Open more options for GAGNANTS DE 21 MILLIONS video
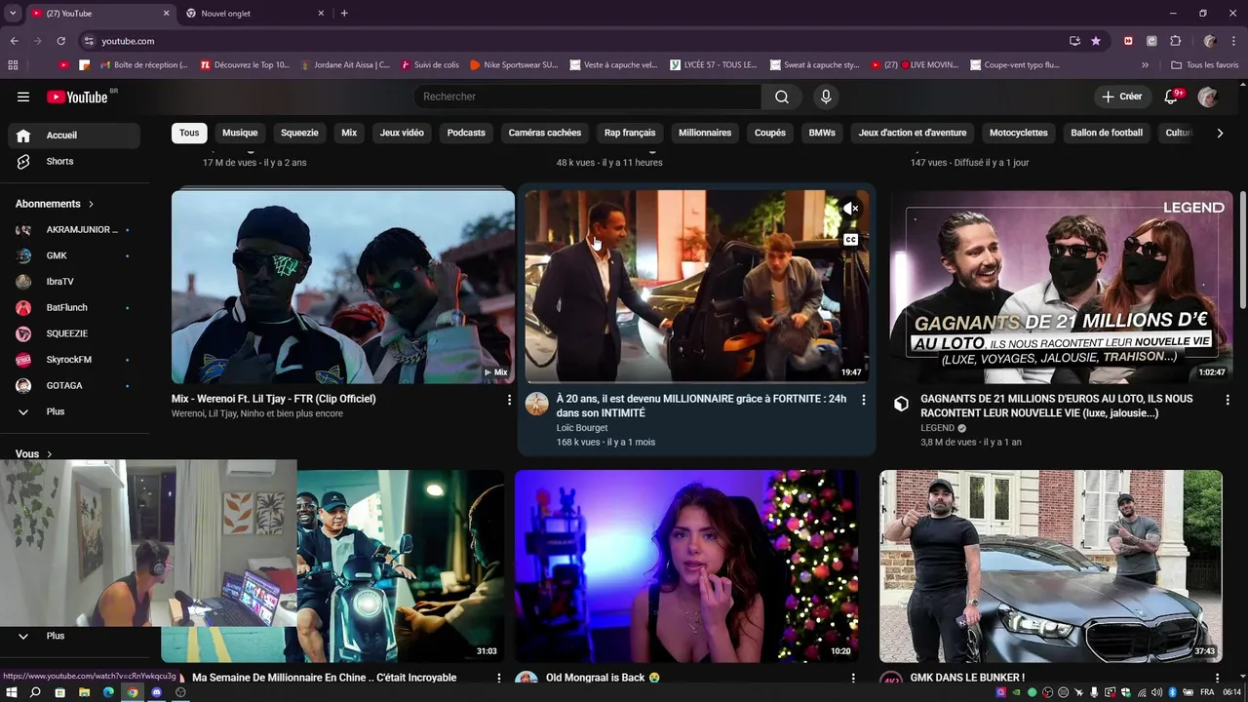Viewport: 1248px width, 702px height. tap(1228, 400)
